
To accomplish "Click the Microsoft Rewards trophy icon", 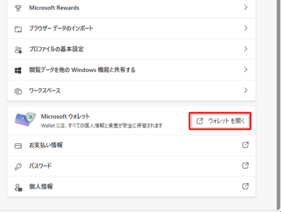I will click(18, 8).
